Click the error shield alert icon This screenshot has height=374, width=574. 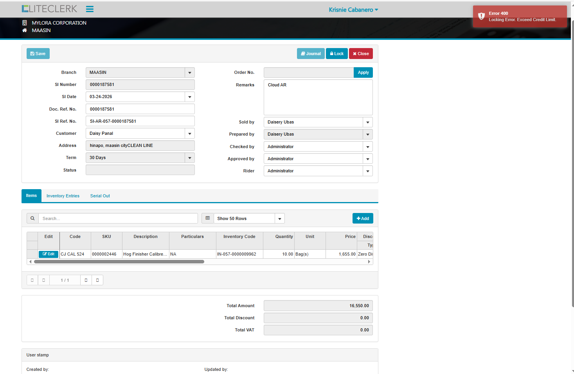pos(481,16)
